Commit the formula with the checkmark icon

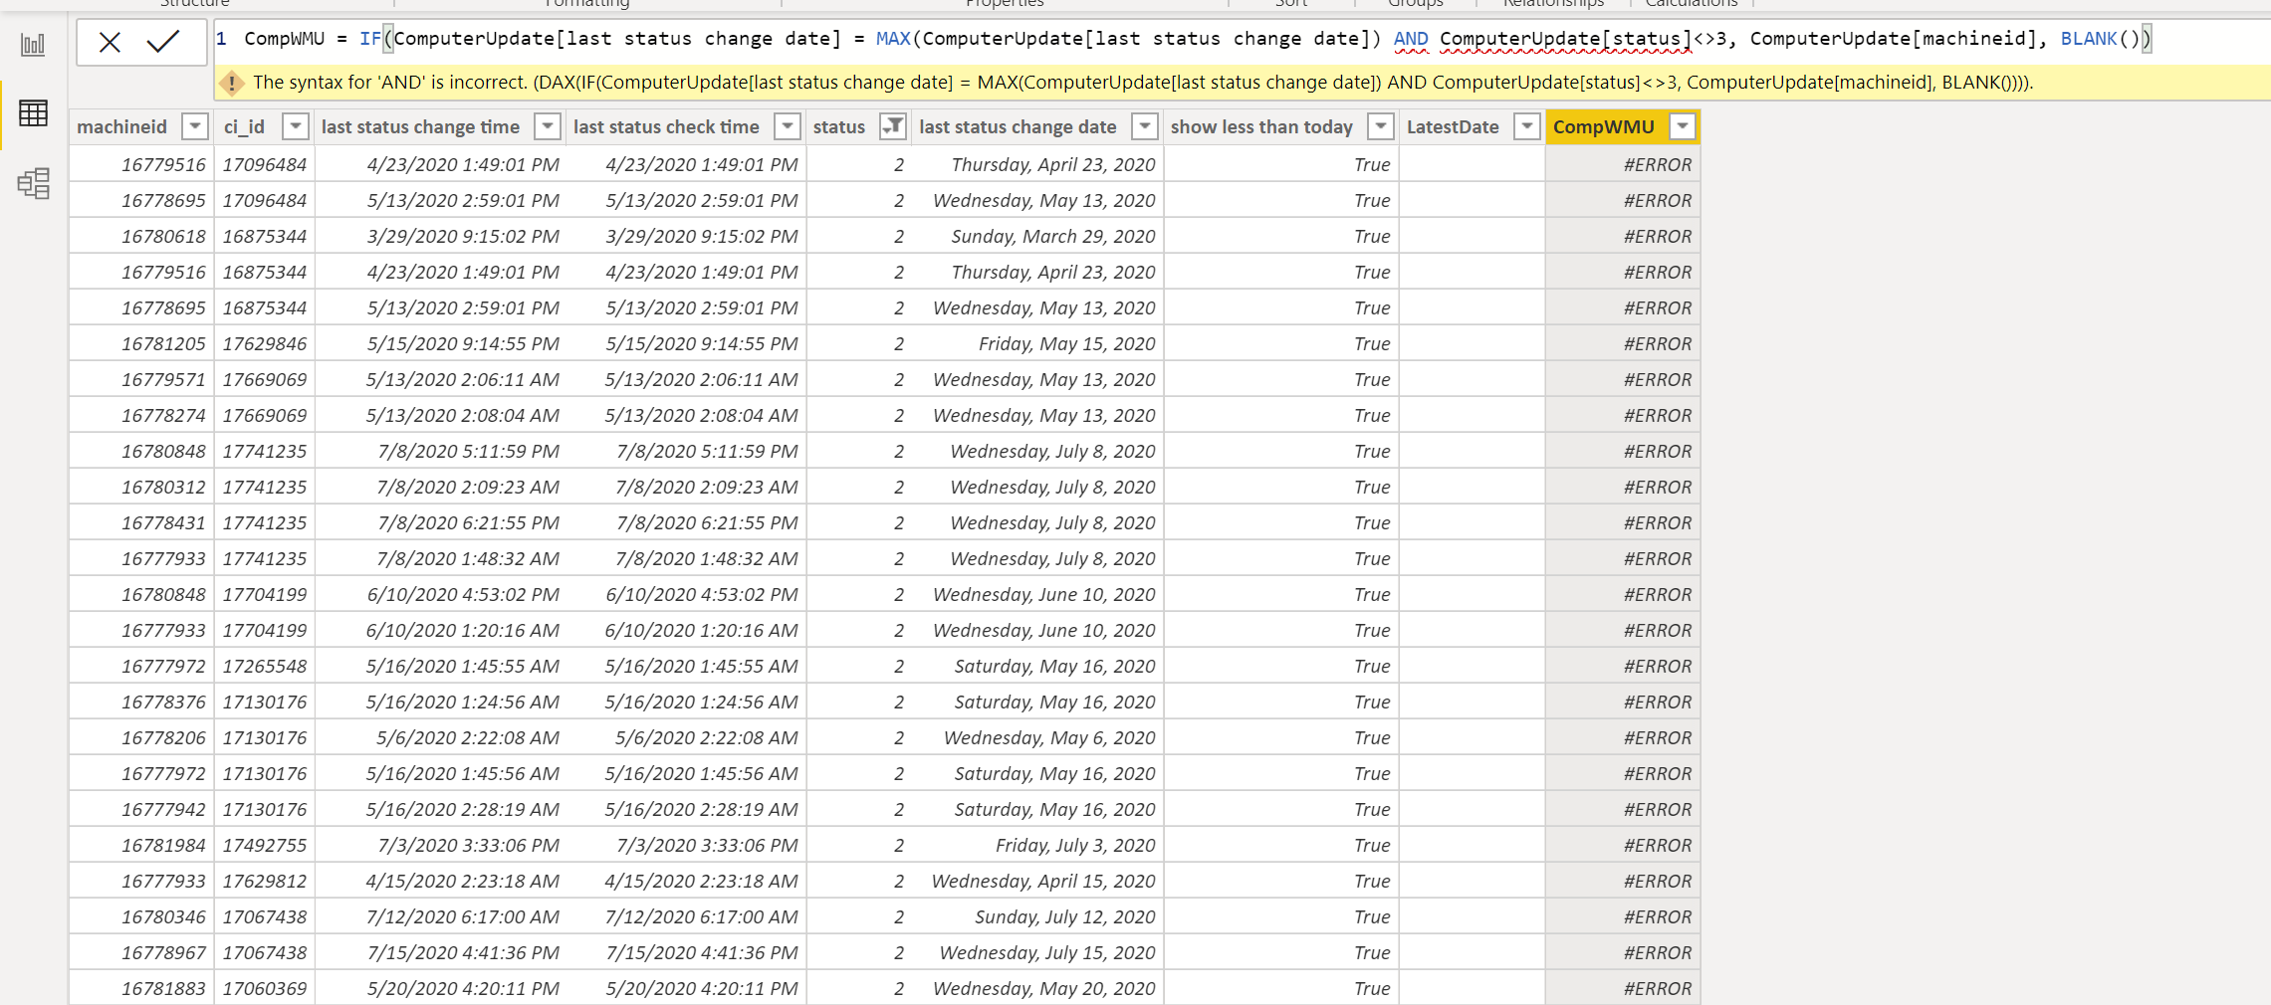pyautogui.click(x=162, y=42)
